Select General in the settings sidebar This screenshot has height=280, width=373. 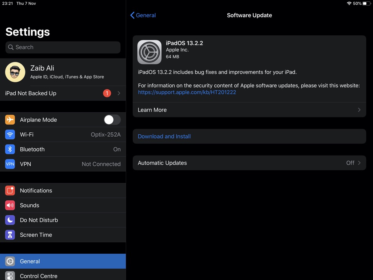[x=63, y=261]
